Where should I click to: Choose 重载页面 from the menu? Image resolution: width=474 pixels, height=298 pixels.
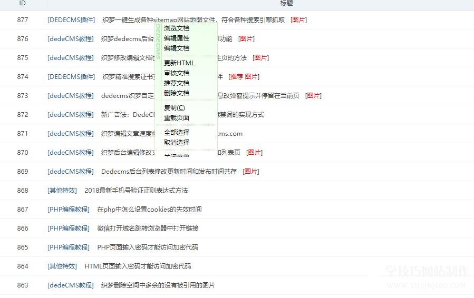click(x=177, y=118)
